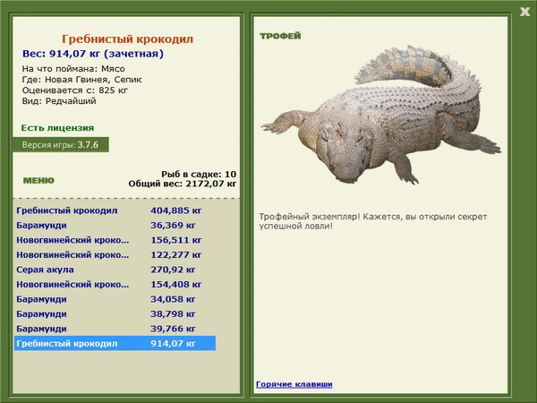Viewport: 537px width, 403px height.
Task: Click the Вид: Редчайший line
Action: tap(59, 101)
